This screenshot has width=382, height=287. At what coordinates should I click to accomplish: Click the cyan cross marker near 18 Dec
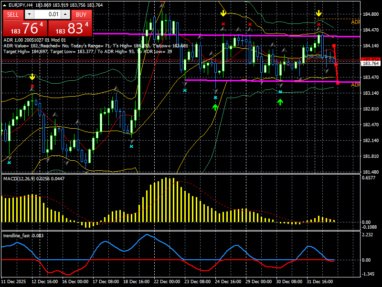click(x=131, y=146)
